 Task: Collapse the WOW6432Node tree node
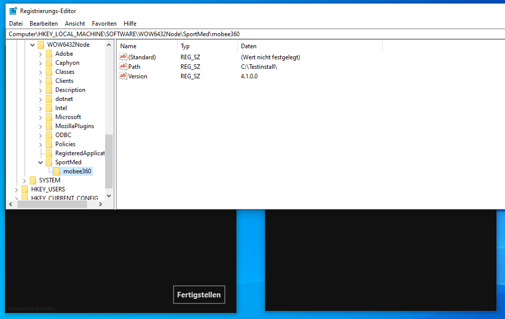tap(33, 45)
